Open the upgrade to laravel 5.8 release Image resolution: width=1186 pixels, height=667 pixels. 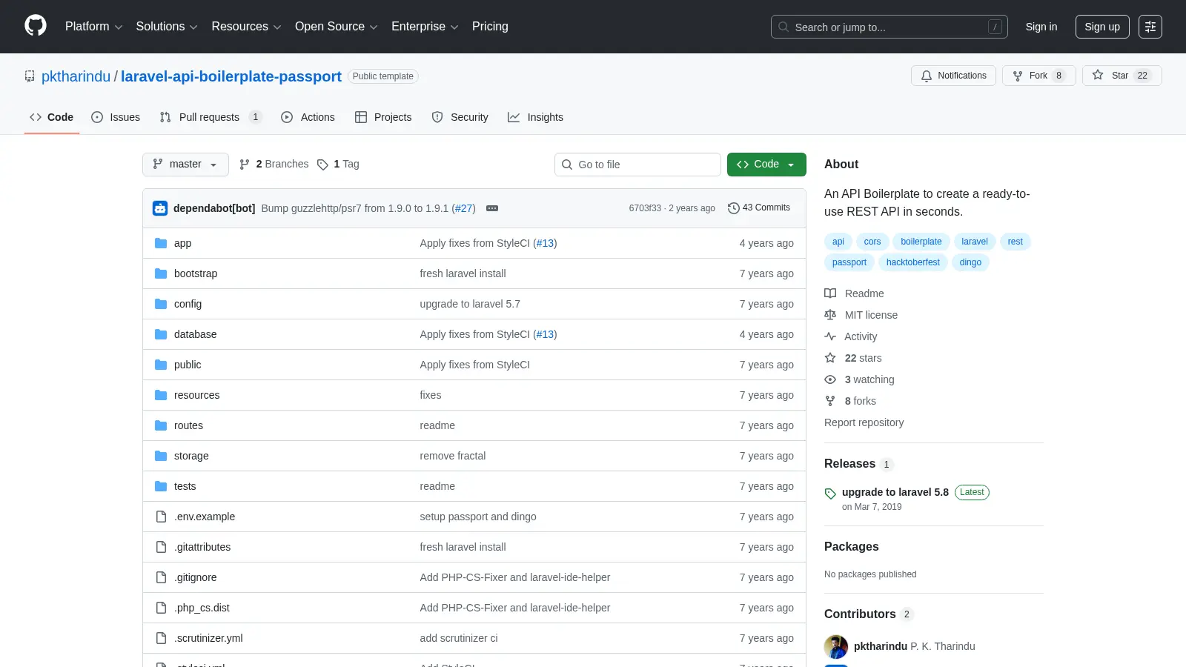(895, 492)
